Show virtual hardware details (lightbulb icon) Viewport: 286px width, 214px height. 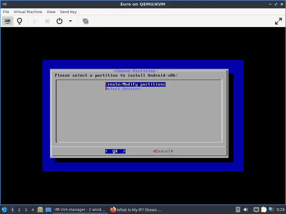[20, 21]
